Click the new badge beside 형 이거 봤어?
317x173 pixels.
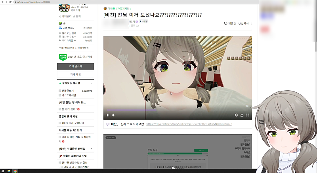[78, 109]
